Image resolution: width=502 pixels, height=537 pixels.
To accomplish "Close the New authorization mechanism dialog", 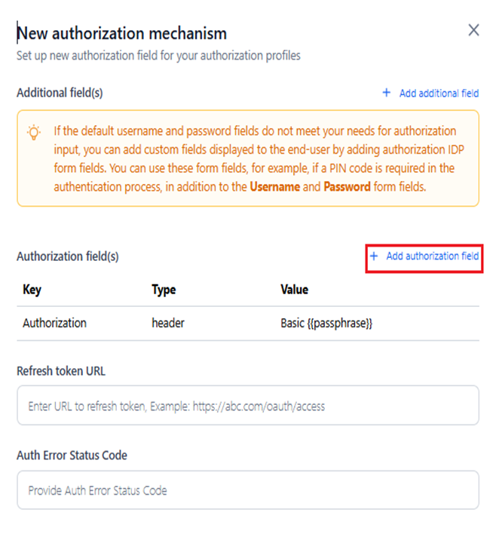I will (x=473, y=30).
